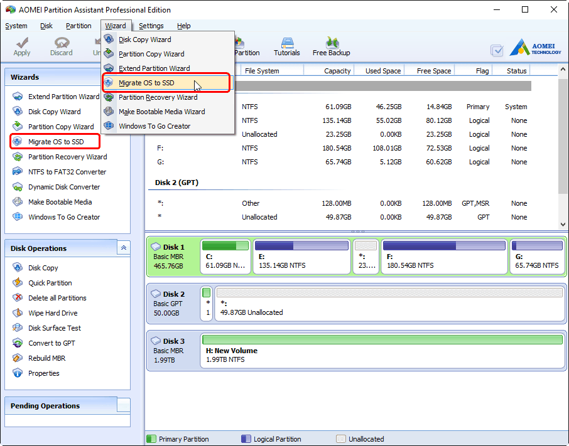This screenshot has height=446, width=569.
Task: Open Extend Partition Wizard in Wizards panel
Action: point(56,97)
